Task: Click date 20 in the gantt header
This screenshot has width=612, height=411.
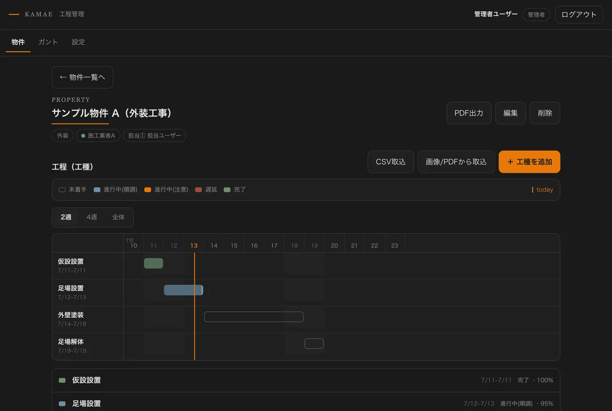Action: click(x=334, y=245)
